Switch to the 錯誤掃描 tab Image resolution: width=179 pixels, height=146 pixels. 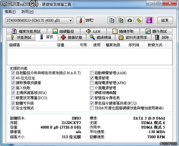pyautogui.click(x=101, y=37)
